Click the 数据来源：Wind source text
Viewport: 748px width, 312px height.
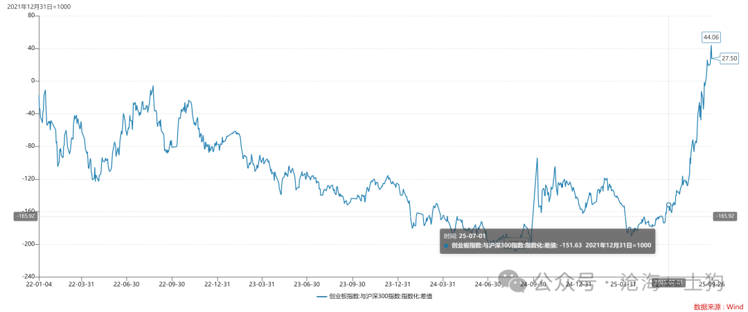[718, 306]
